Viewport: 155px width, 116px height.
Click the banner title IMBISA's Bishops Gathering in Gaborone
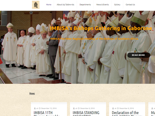click(x=101, y=28)
